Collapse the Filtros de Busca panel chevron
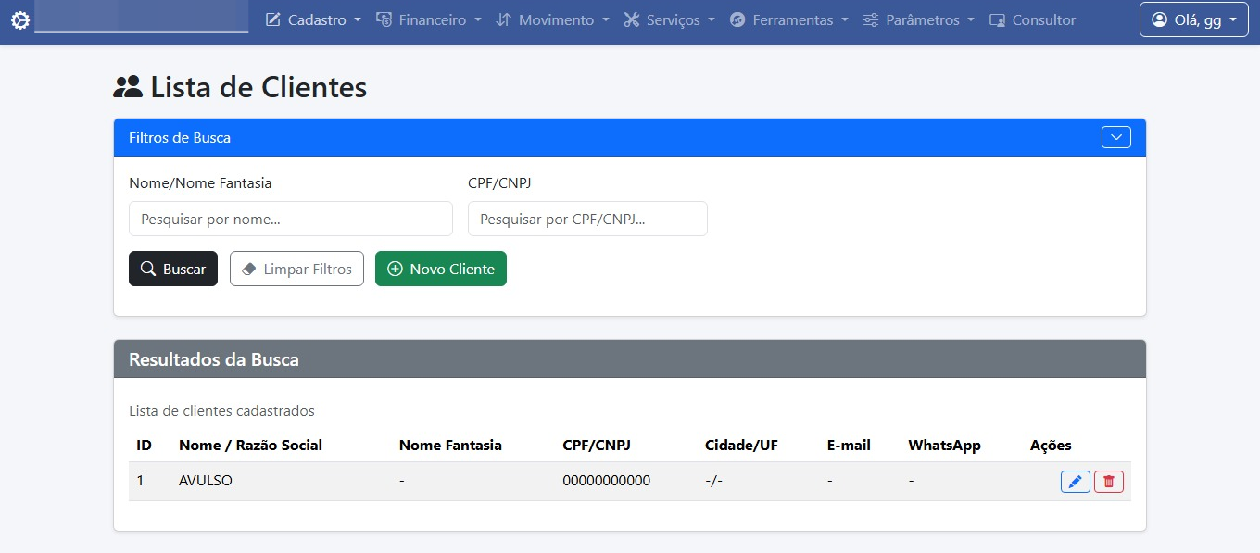1260x553 pixels. [x=1115, y=136]
